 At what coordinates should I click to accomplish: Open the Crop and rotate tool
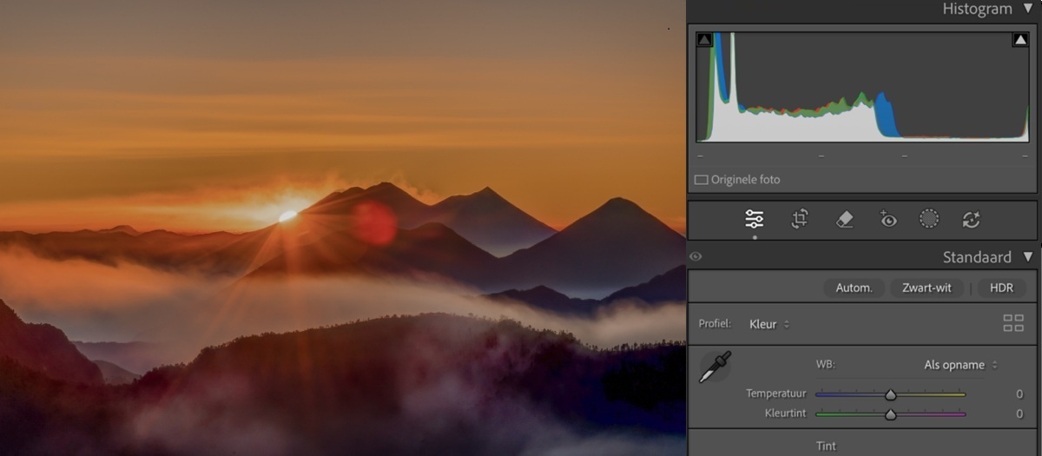tap(800, 220)
